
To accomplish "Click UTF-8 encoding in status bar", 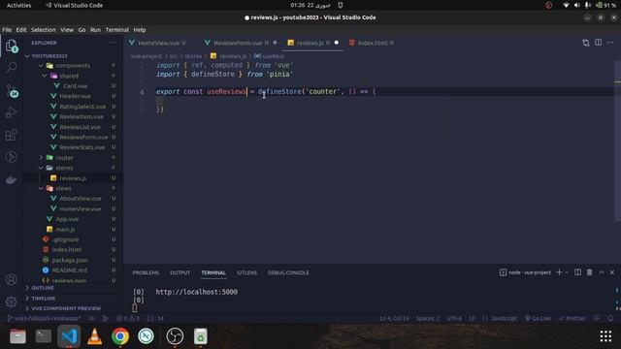I will click(x=454, y=318).
